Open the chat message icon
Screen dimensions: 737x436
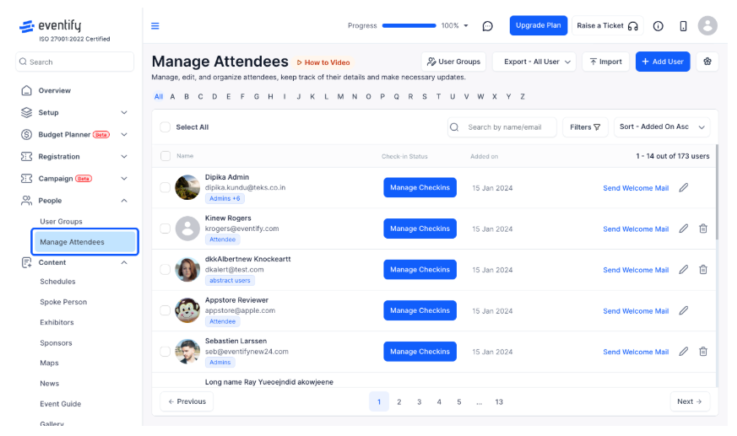click(487, 26)
